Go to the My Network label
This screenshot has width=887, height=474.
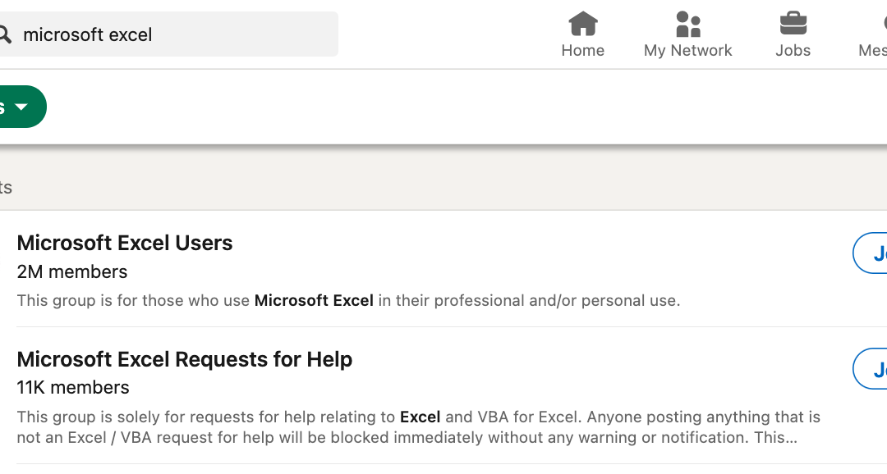click(x=688, y=51)
